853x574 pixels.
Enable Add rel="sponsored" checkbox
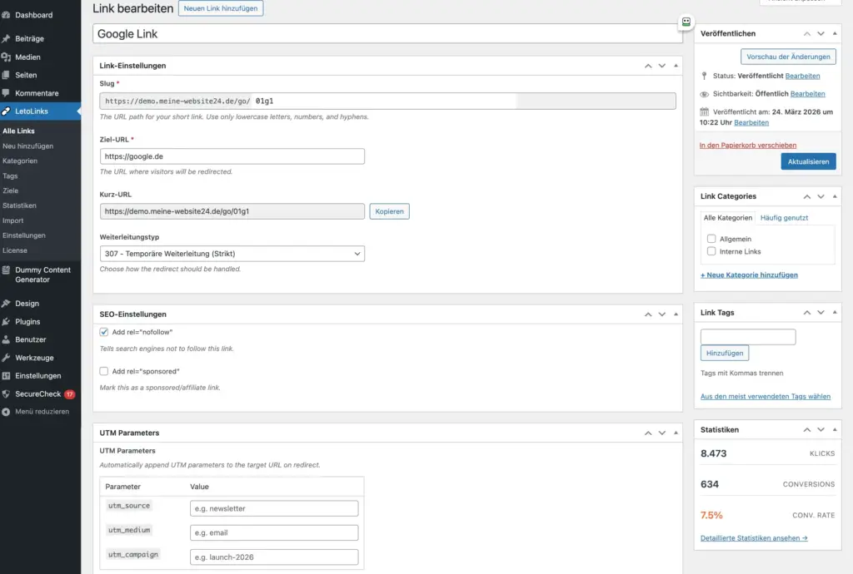104,371
